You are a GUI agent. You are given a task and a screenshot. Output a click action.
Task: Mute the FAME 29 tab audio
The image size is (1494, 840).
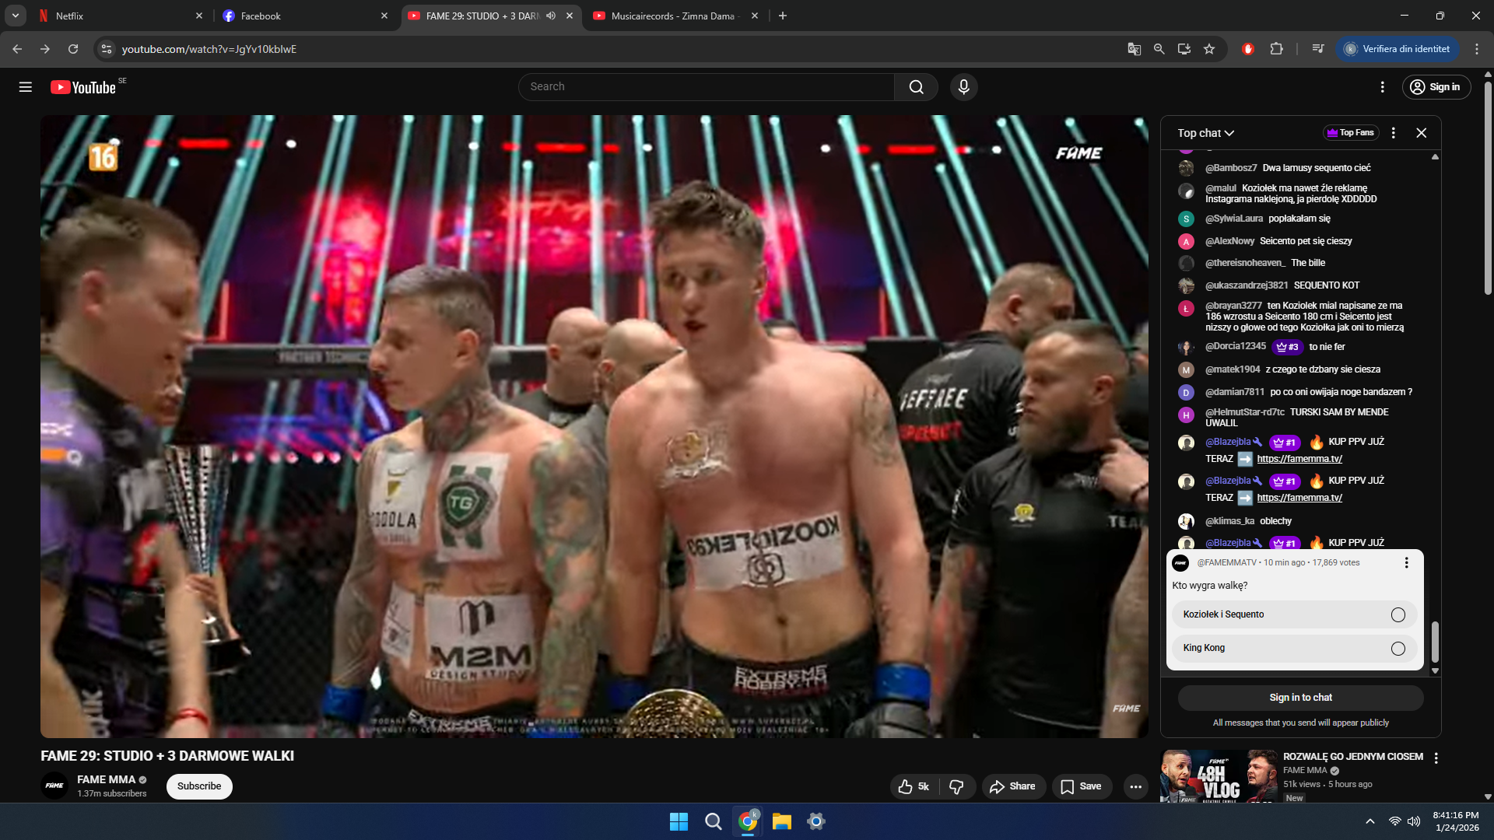coord(551,16)
